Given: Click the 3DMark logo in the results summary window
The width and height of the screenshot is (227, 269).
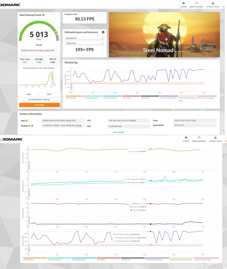Looking at the screenshot, I should (10, 5).
